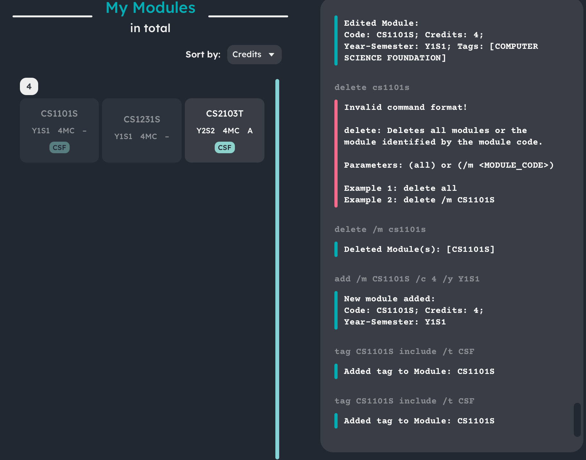Click the Y1S1 label on CS1101S card
The width and height of the screenshot is (586, 460).
point(41,131)
